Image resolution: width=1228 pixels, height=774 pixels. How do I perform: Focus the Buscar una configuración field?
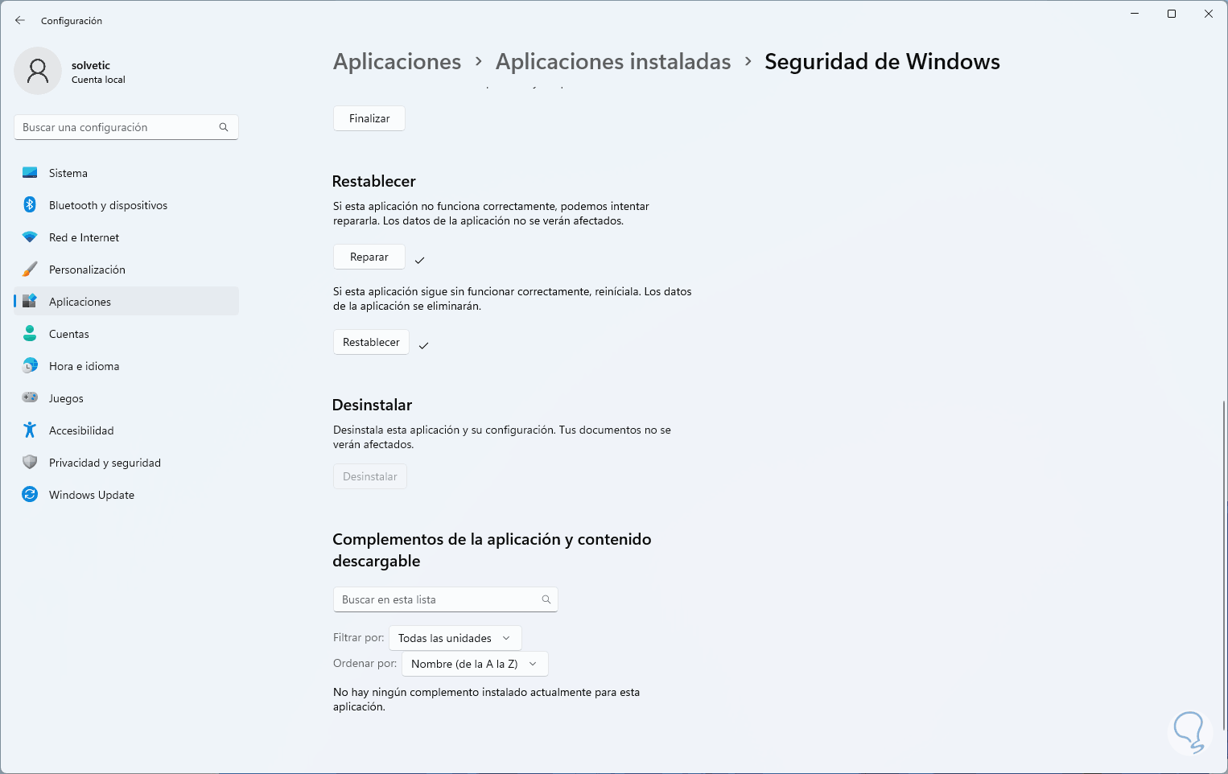pyautogui.click(x=126, y=127)
